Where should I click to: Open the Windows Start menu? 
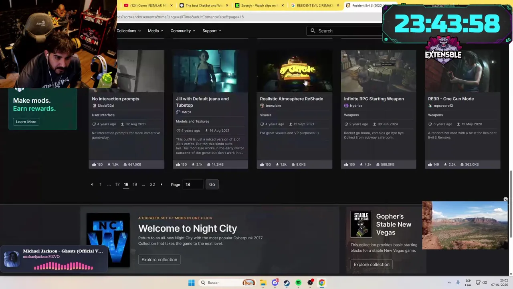point(191,283)
